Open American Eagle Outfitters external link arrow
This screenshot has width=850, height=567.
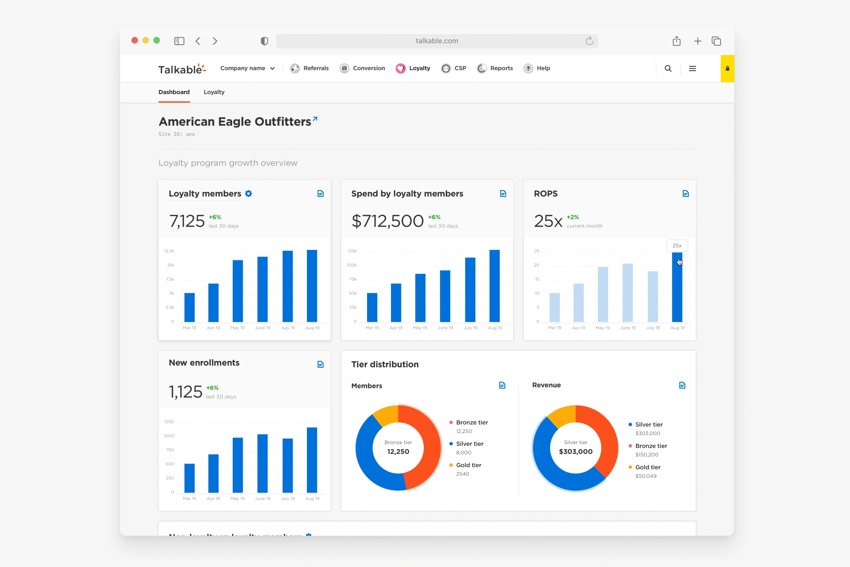[315, 119]
